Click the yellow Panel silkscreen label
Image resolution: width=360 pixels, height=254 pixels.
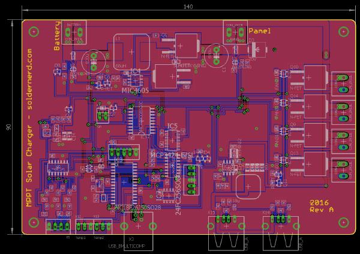point(260,31)
